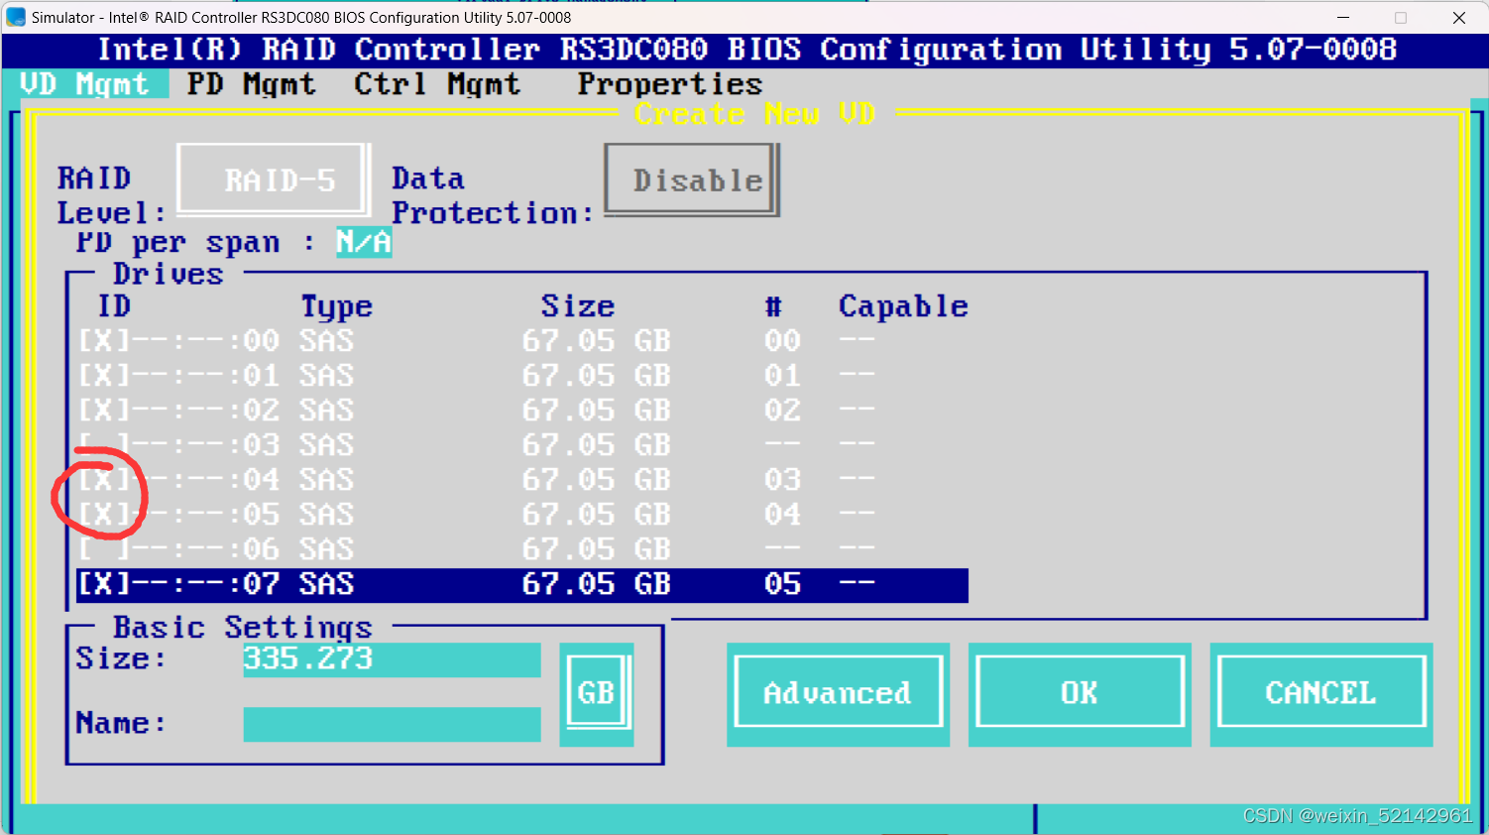
Task: Close the Simulator window
Action: click(x=1459, y=17)
